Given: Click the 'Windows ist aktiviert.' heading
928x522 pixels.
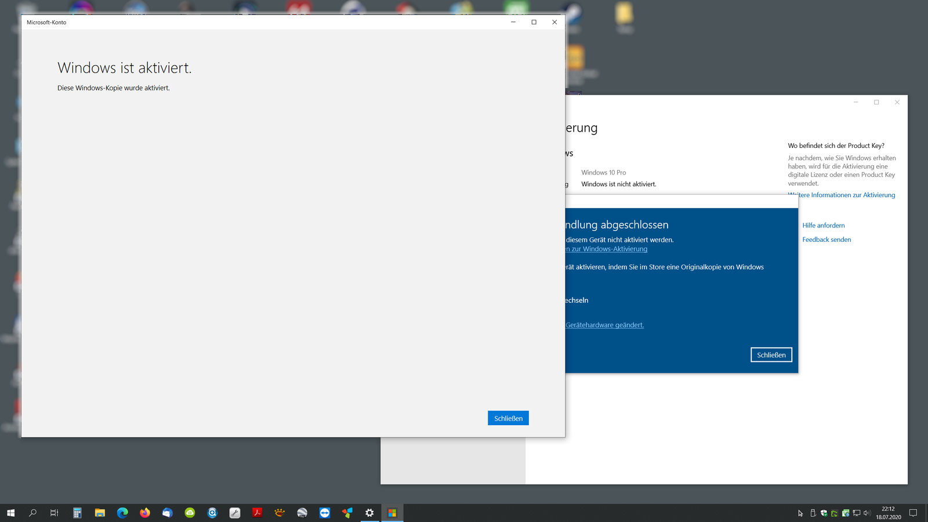Looking at the screenshot, I should (124, 68).
